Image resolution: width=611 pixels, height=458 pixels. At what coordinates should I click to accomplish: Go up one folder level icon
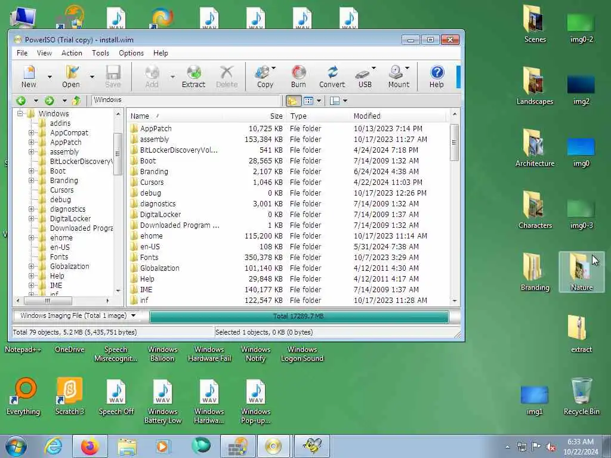[x=76, y=101]
